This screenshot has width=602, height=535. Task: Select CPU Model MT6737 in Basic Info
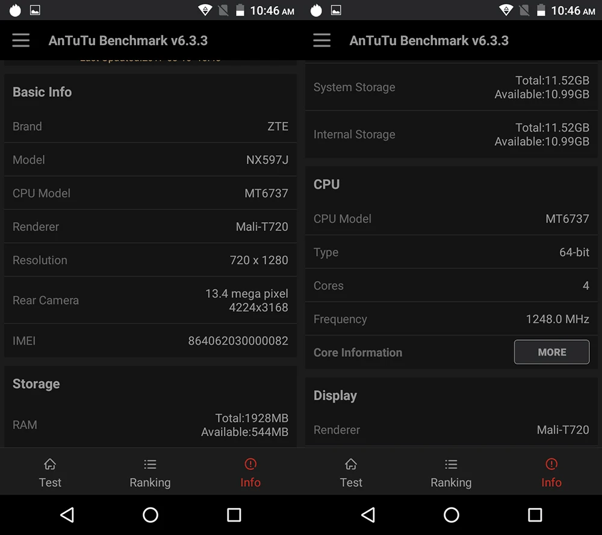pos(267,193)
